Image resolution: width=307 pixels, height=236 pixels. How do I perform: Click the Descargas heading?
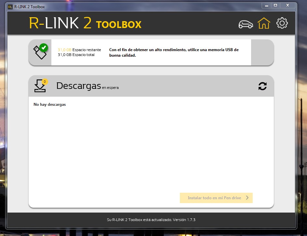[x=78, y=86]
